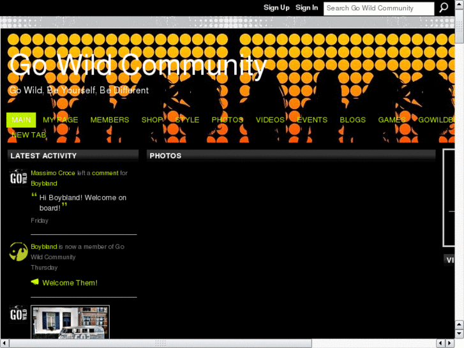Click the vertical scrollbar down arrow
Screen dimensions: 464x348
(x=460, y=333)
